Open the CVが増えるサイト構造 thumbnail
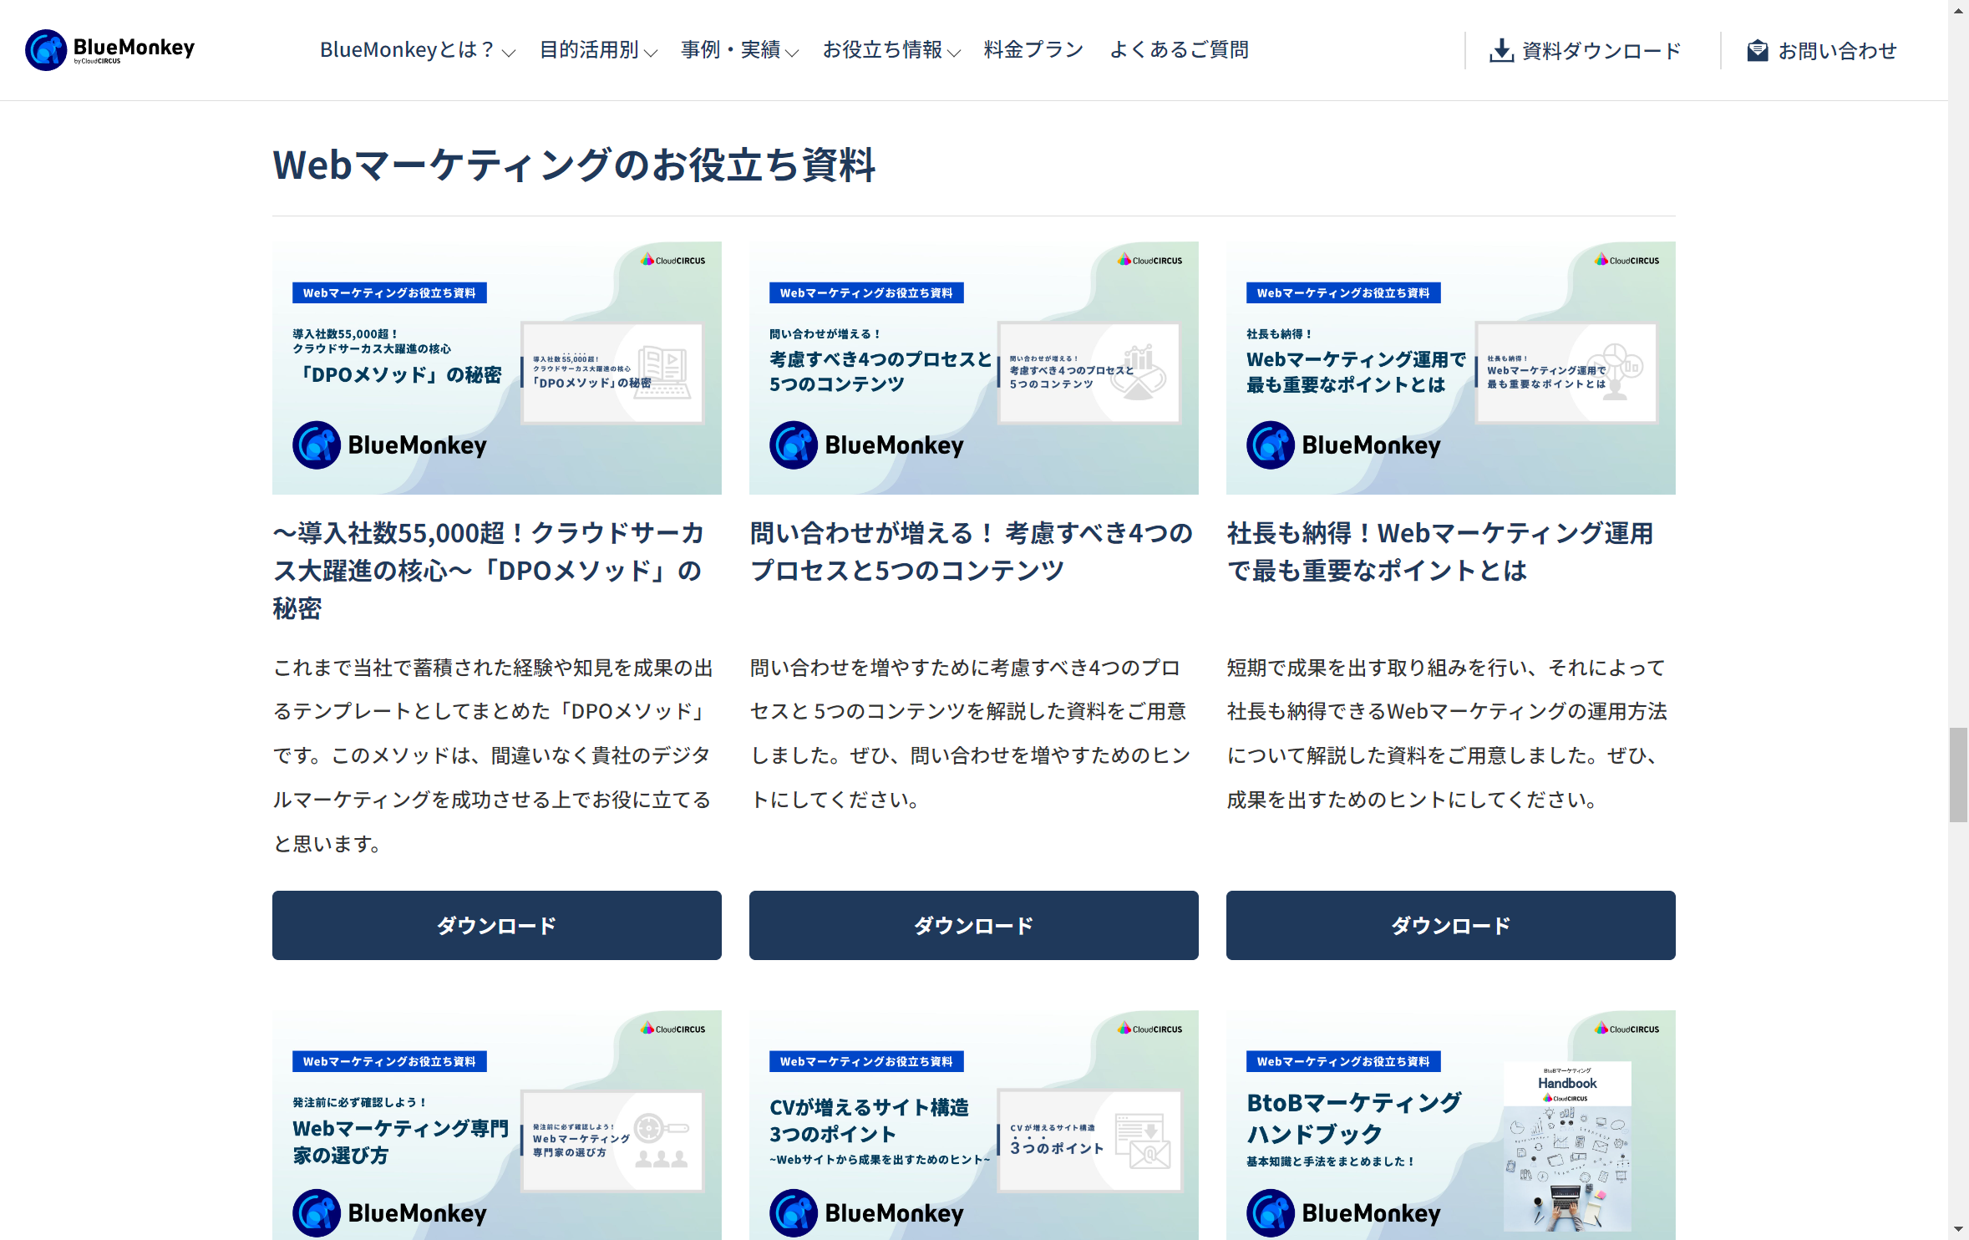The image size is (1969, 1240). pyautogui.click(x=974, y=1125)
